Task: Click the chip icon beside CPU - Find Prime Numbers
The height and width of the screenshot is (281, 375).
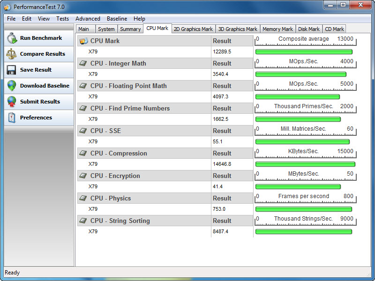Action: pyautogui.click(x=83, y=108)
